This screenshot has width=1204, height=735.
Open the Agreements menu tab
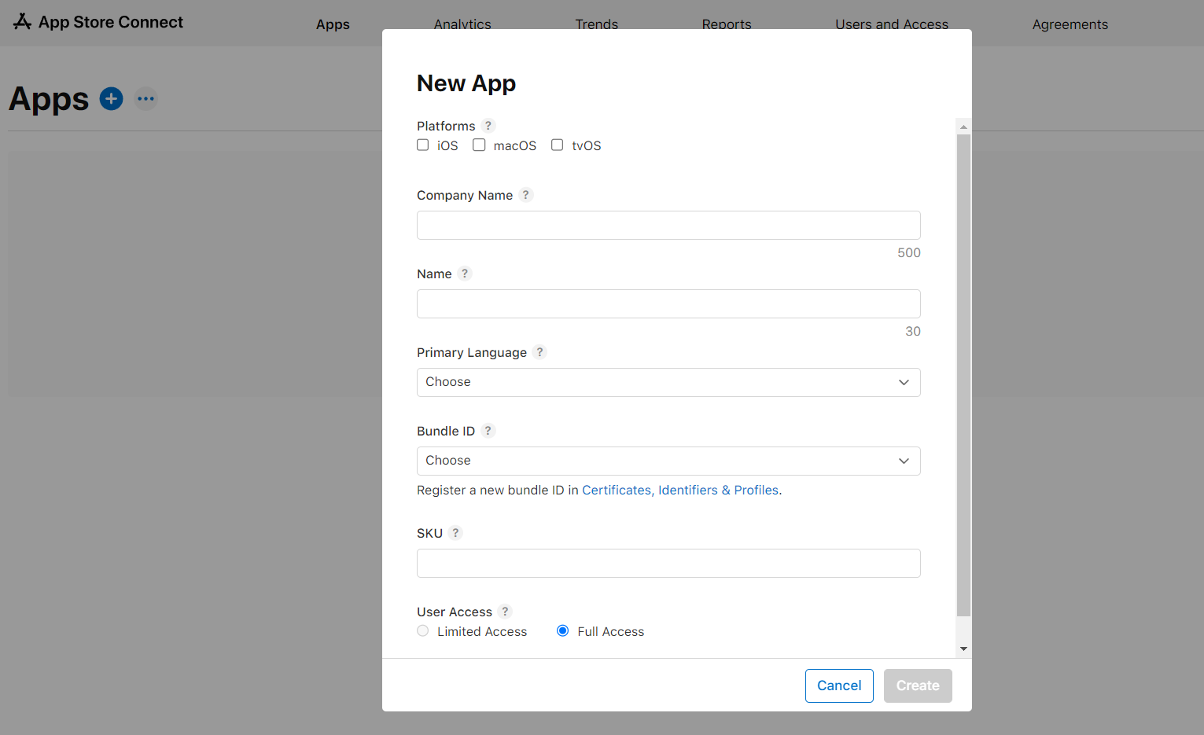point(1070,24)
